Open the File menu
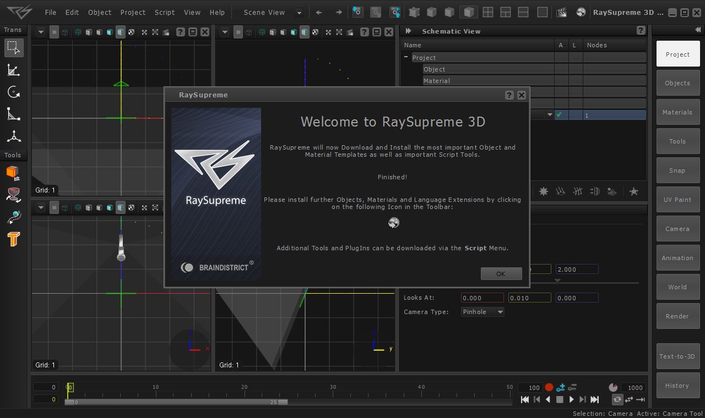 [50, 12]
